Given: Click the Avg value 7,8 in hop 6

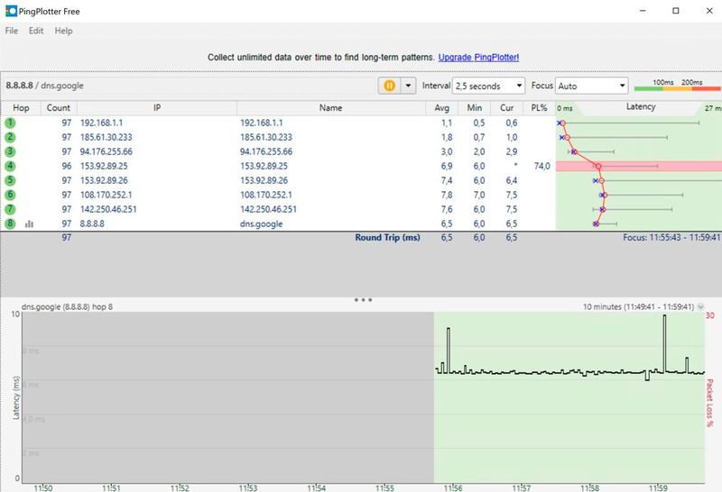Looking at the screenshot, I should pos(447,195).
